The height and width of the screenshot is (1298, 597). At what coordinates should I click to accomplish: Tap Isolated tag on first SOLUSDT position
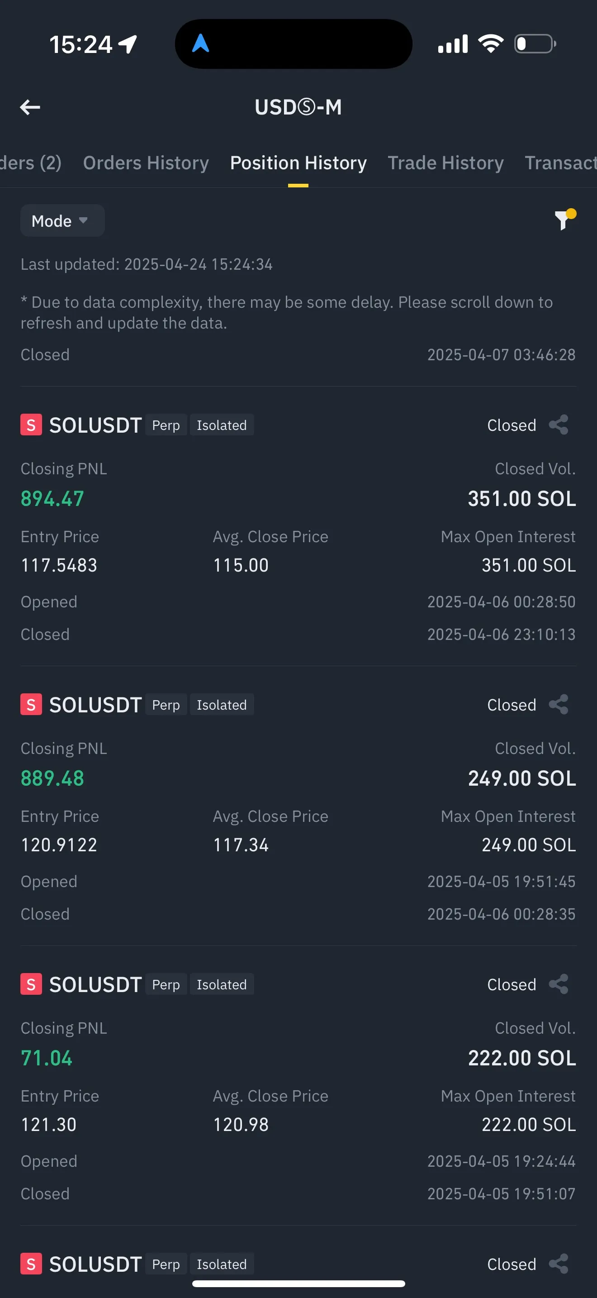222,425
